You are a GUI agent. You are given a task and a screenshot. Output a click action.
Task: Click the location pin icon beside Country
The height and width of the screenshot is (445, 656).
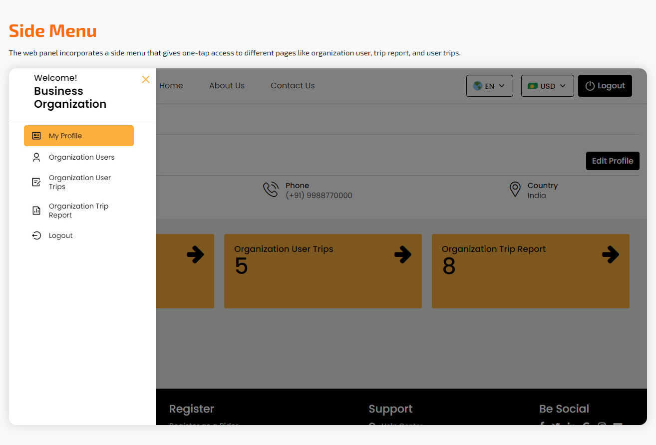coord(515,190)
